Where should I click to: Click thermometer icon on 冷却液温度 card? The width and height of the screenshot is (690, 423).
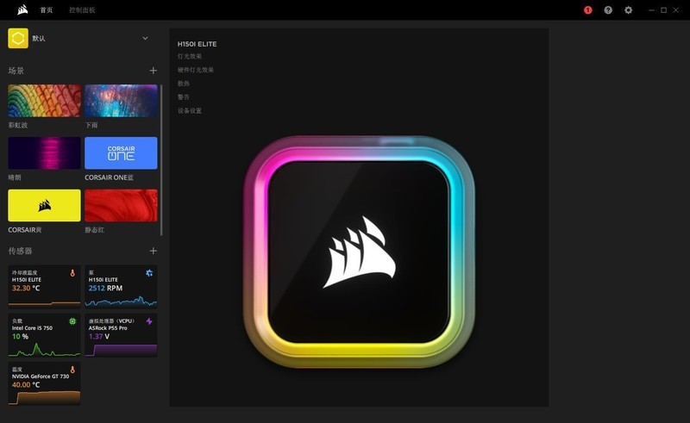pos(72,273)
